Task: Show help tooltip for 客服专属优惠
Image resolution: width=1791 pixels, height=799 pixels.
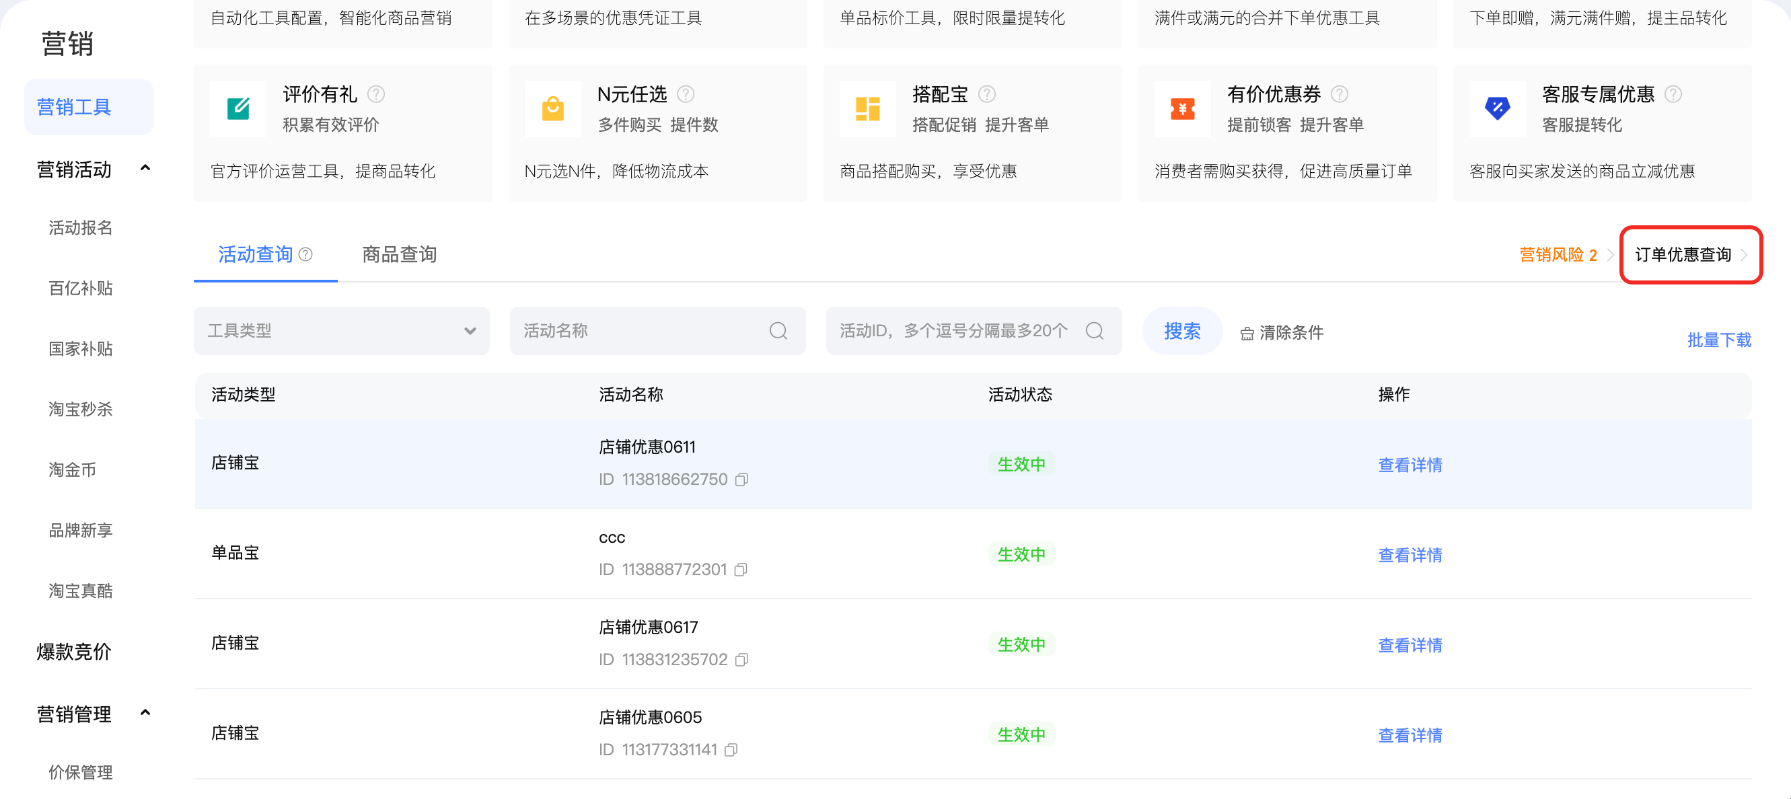Action: [x=1673, y=93]
